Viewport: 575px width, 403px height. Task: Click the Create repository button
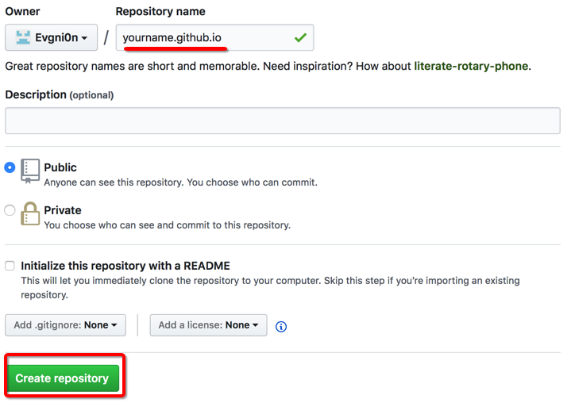click(64, 378)
